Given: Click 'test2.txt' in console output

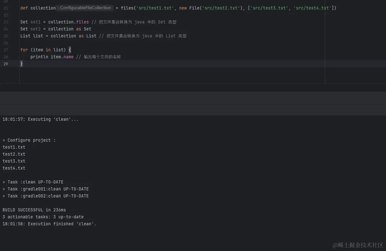Looking at the screenshot, I should click(x=14, y=154).
